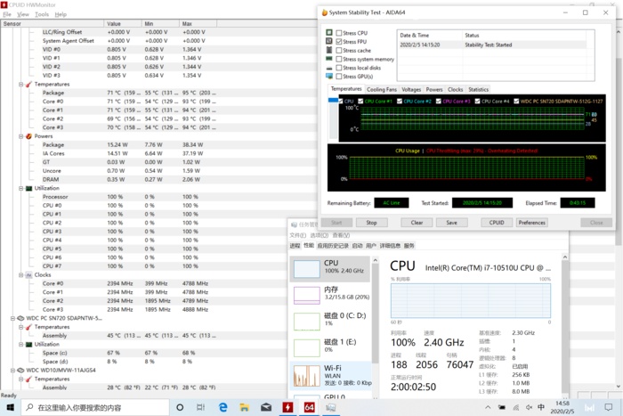
Task: Toggle CPU Core #1 graph checkbox
Action: click(360, 101)
